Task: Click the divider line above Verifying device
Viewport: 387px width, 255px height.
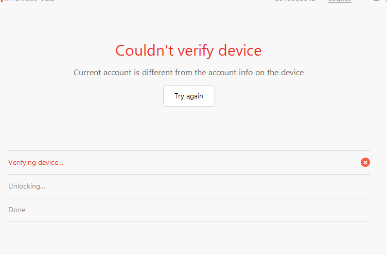Action: click(188, 150)
